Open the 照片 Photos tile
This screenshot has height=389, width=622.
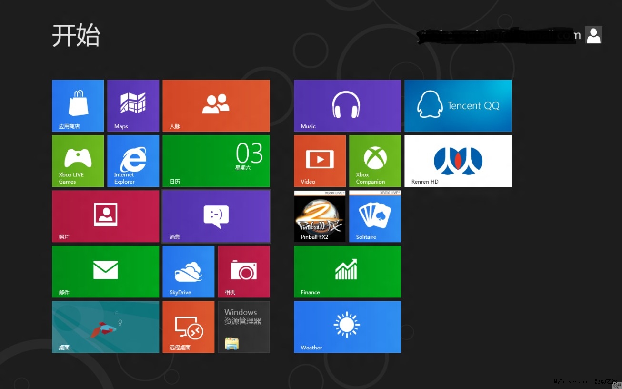pos(106,216)
